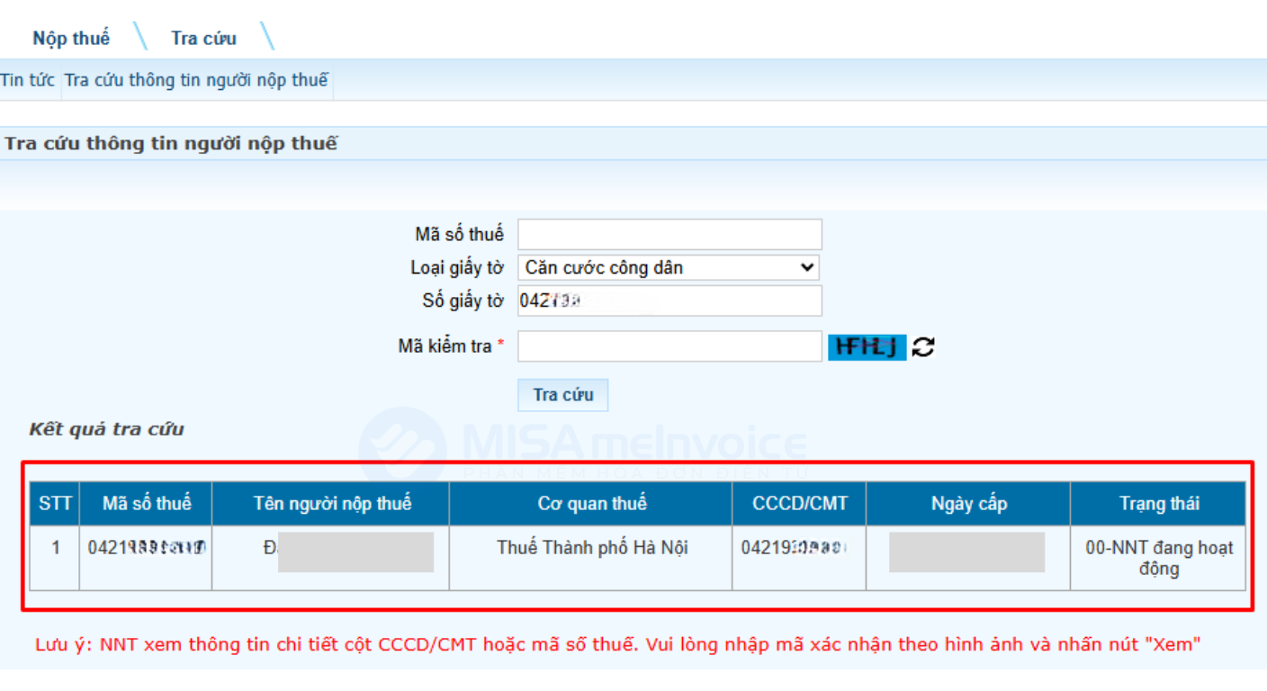Image resolution: width=1267 pixels, height=691 pixels.
Task: Switch to the Tra cứu tab
Action: pos(203,38)
